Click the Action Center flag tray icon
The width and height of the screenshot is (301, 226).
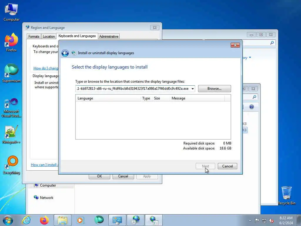257,220
